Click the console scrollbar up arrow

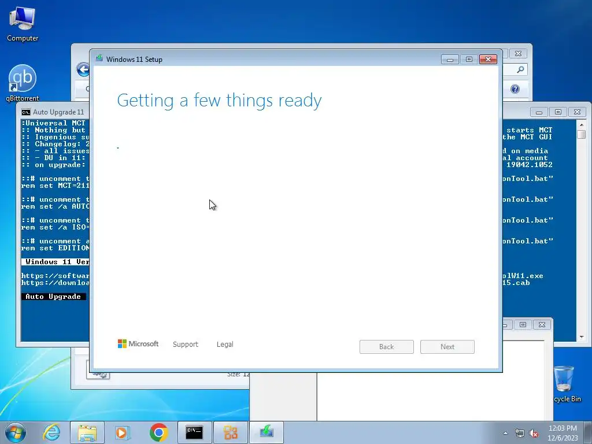582,125
